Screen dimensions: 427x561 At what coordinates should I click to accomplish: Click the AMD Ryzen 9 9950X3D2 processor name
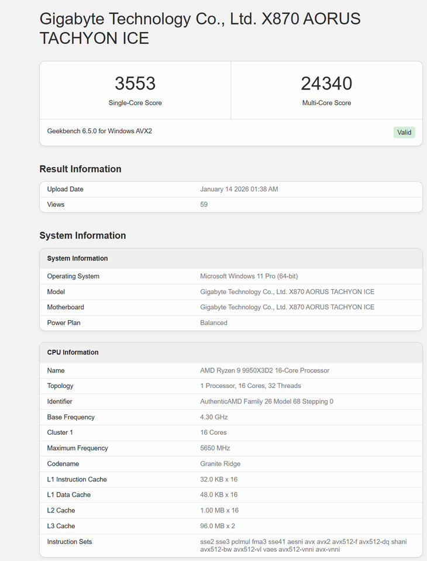point(264,370)
